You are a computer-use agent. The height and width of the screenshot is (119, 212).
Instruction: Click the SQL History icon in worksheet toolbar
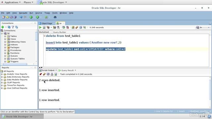click(80, 27)
